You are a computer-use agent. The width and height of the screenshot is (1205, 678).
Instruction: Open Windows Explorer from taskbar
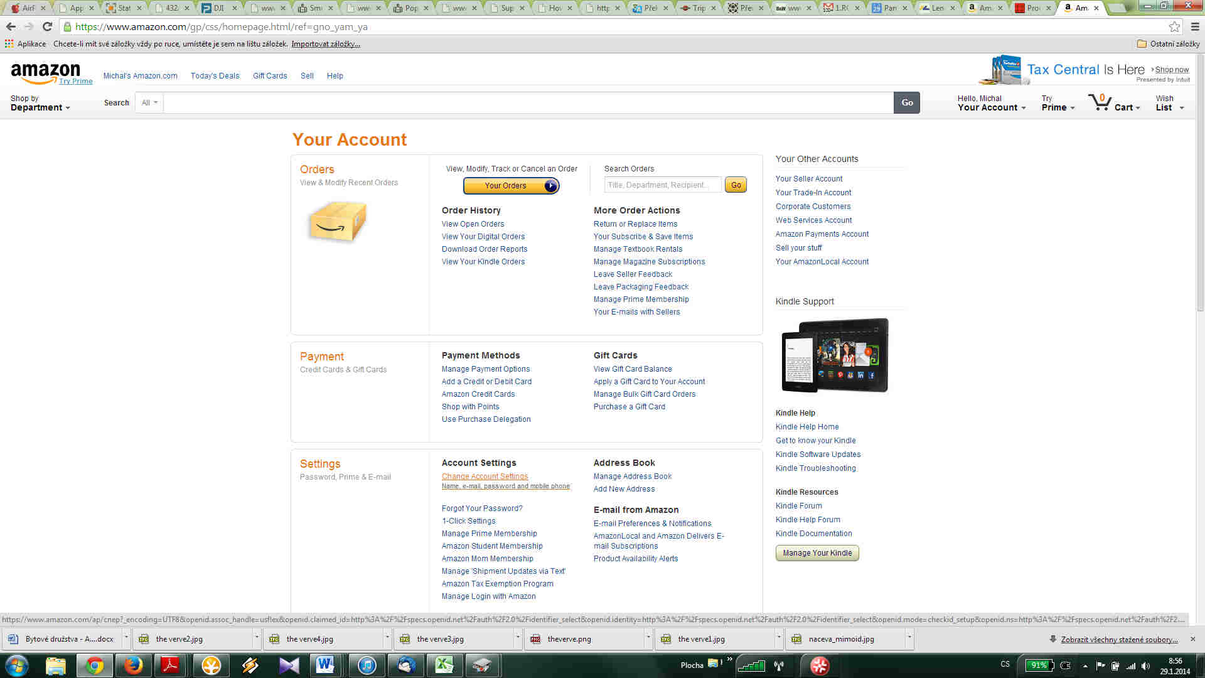tap(56, 665)
